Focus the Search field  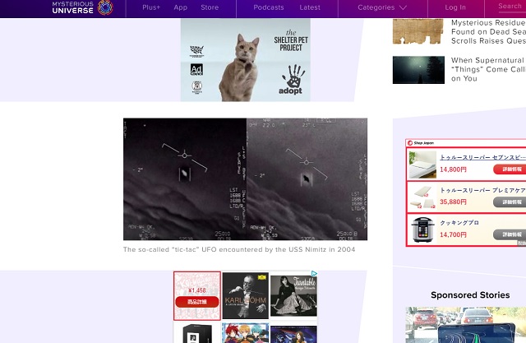[x=512, y=7]
